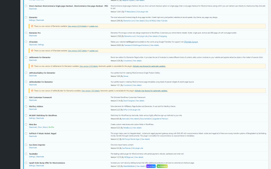This screenshot has height=169, width=271.
Task: Visit plugin site for Soo Demo Importer
Action: [x=137, y=148]
